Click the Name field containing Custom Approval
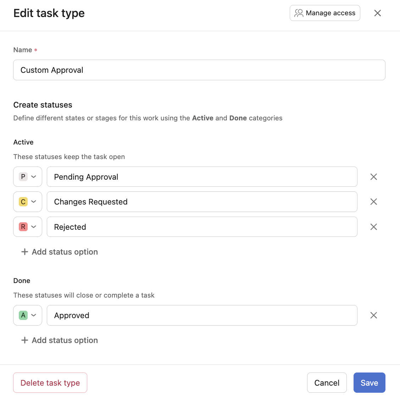Image resolution: width=400 pixels, height=397 pixels. 199,70
